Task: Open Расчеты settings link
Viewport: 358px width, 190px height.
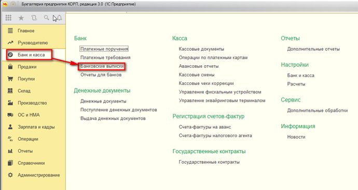Action: click(x=296, y=84)
